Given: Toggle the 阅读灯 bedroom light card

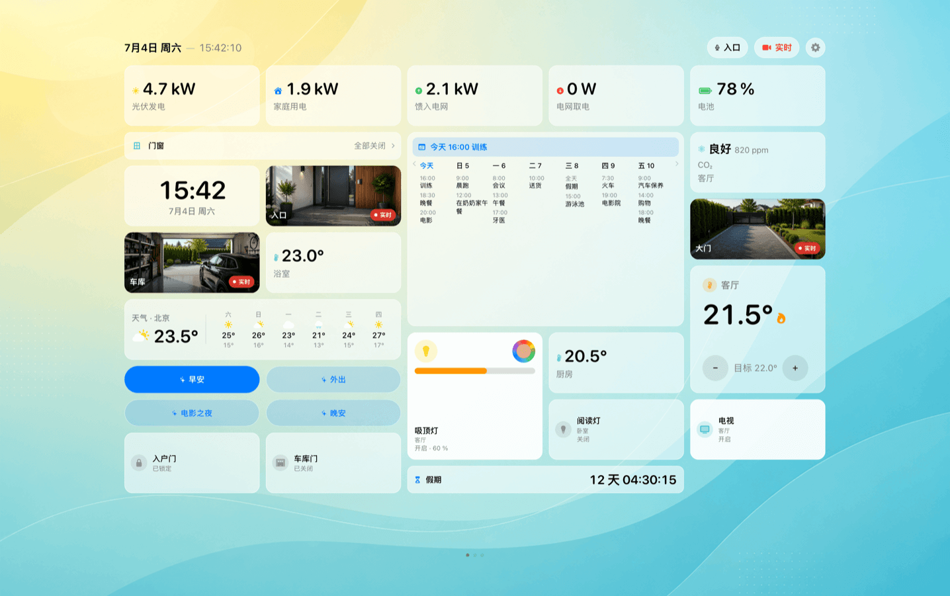Looking at the screenshot, I should point(616,429).
